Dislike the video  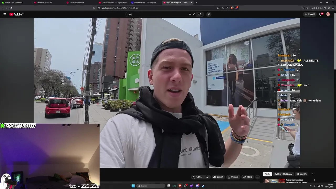point(207,177)
